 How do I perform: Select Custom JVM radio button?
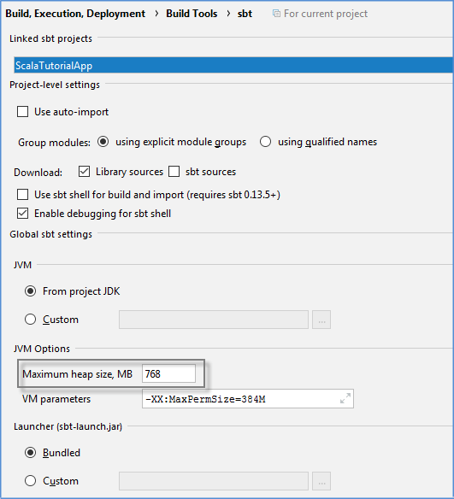(x=30, y=320)
